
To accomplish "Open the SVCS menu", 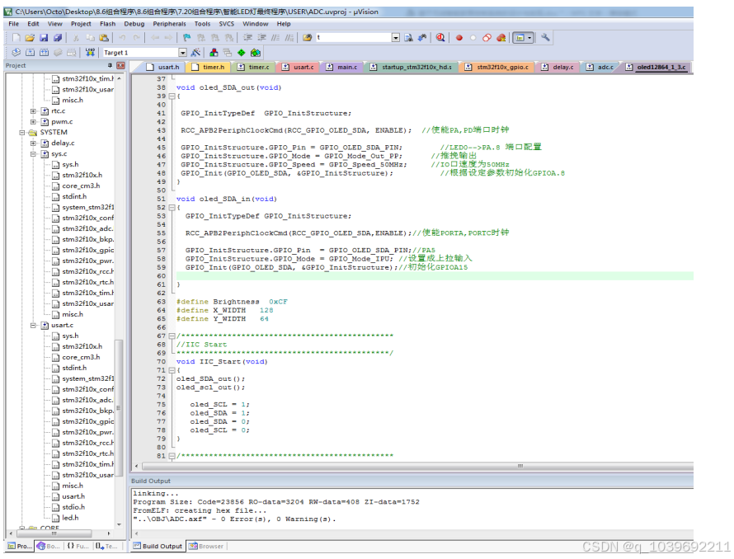I will click(227, 24).
